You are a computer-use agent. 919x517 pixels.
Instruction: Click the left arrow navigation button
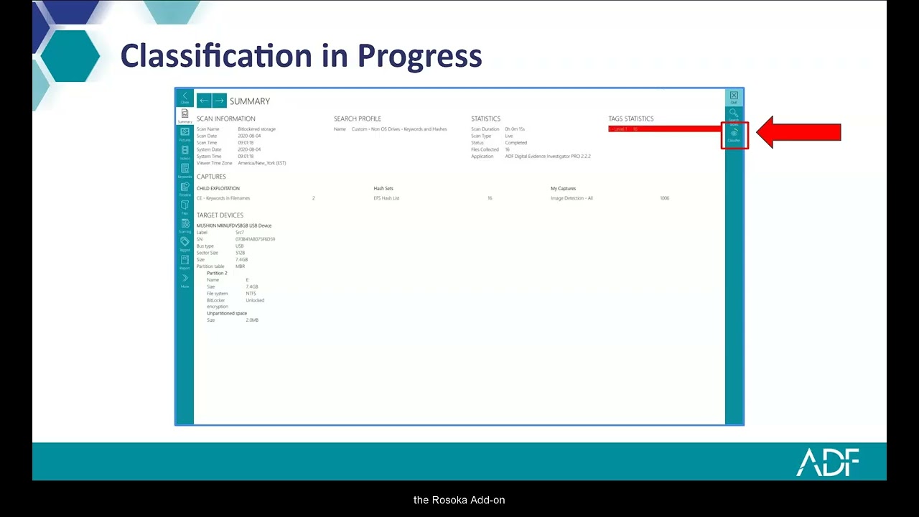[204, 101]
